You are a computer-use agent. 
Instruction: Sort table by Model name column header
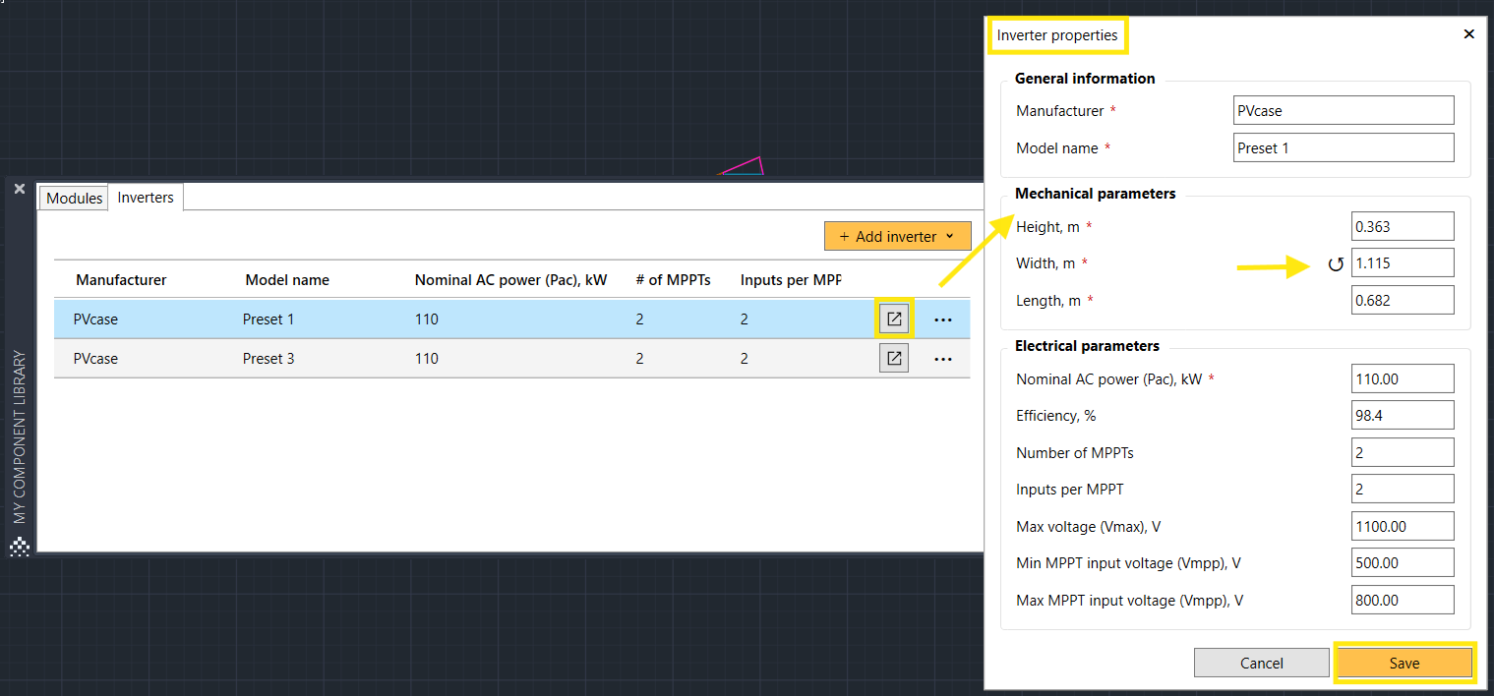(287, 280)
